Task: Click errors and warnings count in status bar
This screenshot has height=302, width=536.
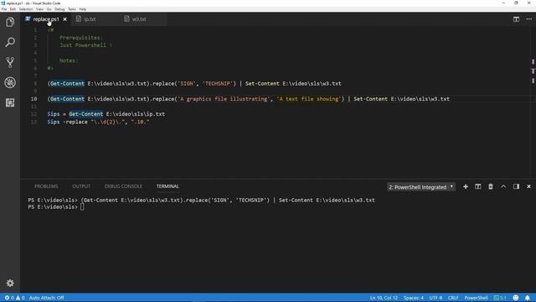Action: point(15,298)
